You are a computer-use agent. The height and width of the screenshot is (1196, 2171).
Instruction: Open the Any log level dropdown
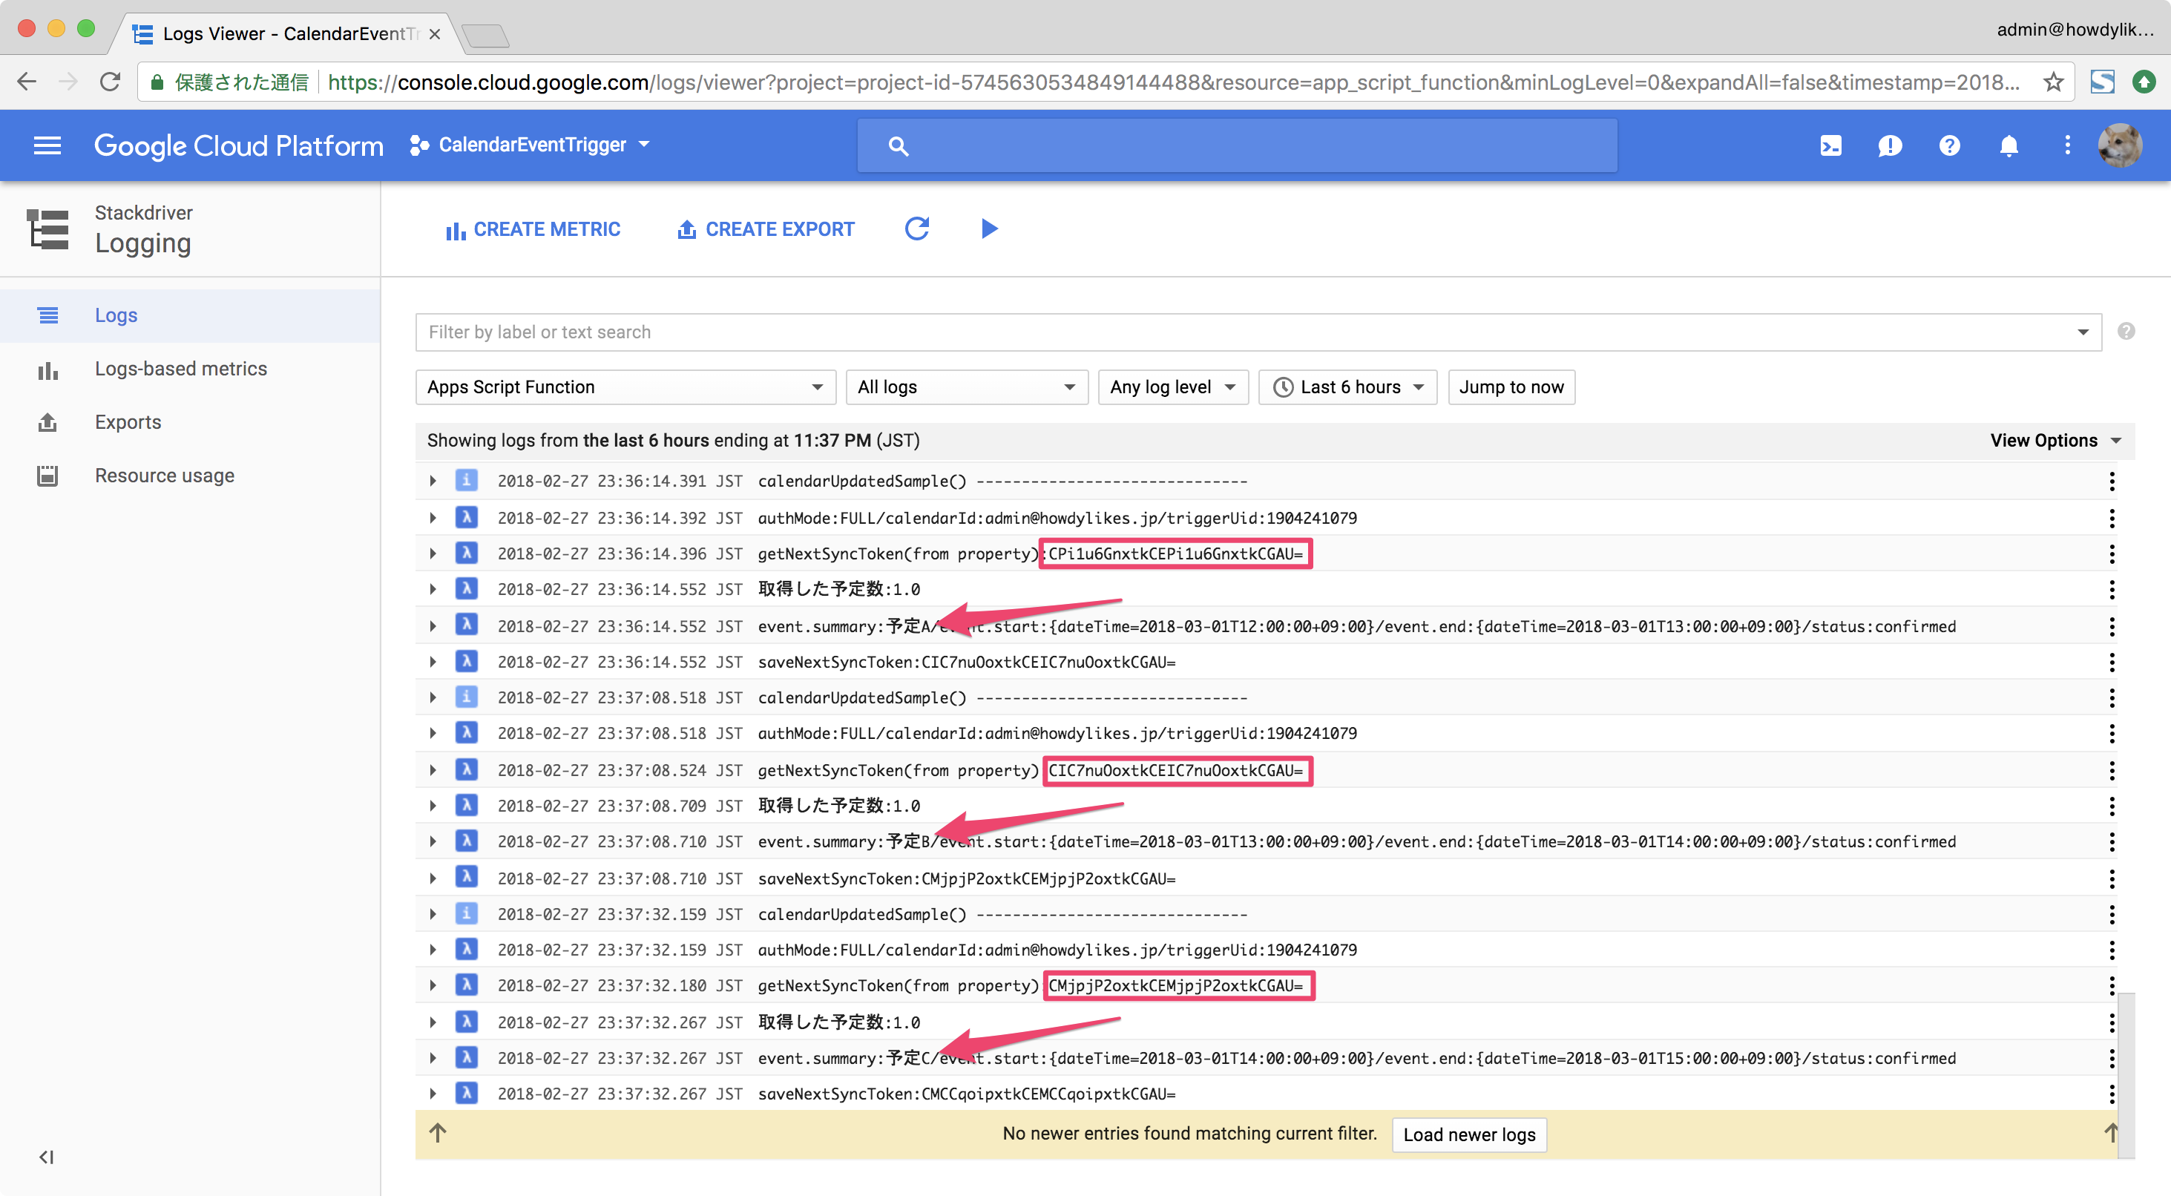pos(1172,387)
